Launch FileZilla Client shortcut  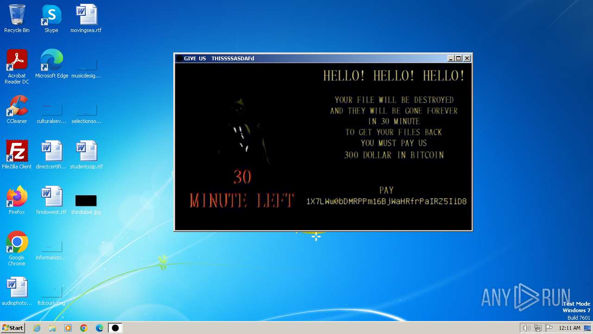point(17,155)
